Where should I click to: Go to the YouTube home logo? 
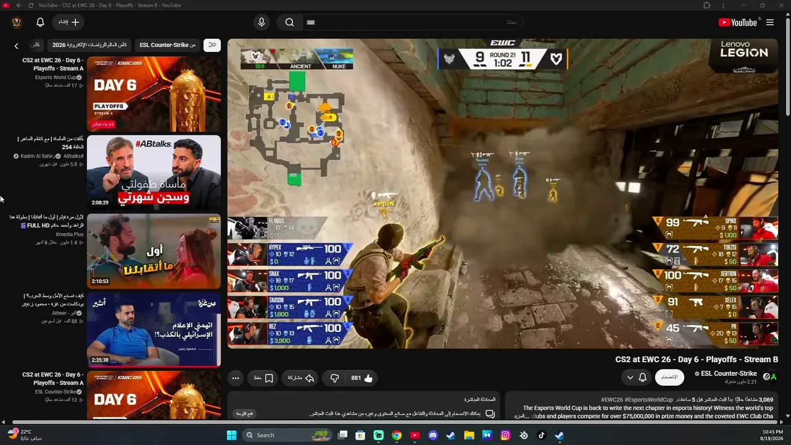coord(738,22)
